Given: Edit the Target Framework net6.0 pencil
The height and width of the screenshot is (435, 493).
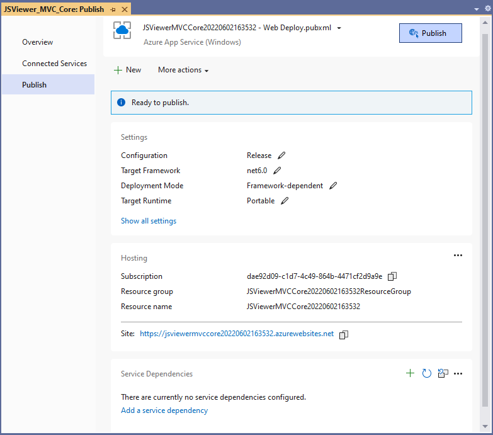Looking at the screenshot, I should 277,171.
